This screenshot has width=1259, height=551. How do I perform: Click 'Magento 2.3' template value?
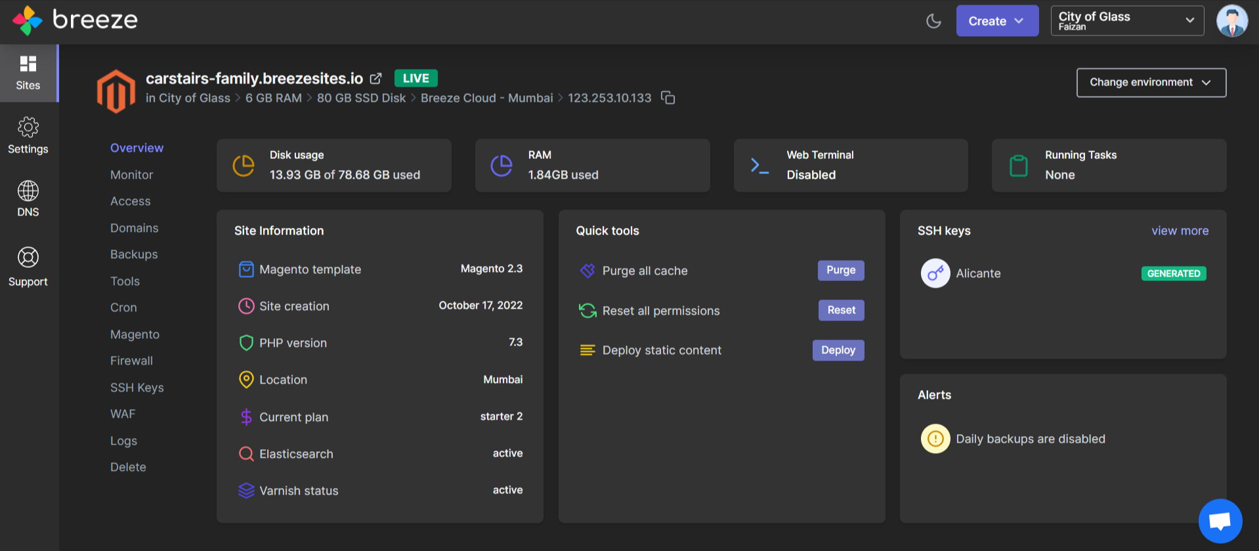(x=492, y=269)
